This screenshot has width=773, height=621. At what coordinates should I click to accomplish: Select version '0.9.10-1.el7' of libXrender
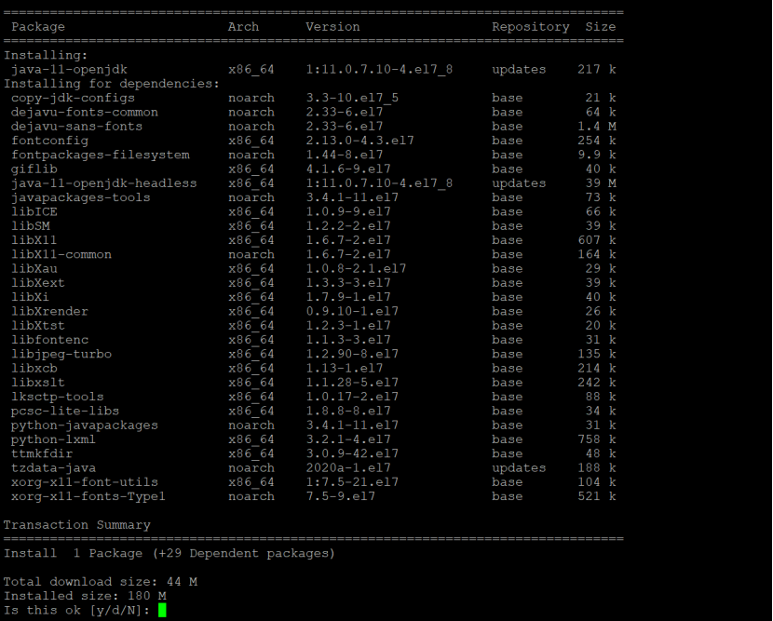coord(352,312)
